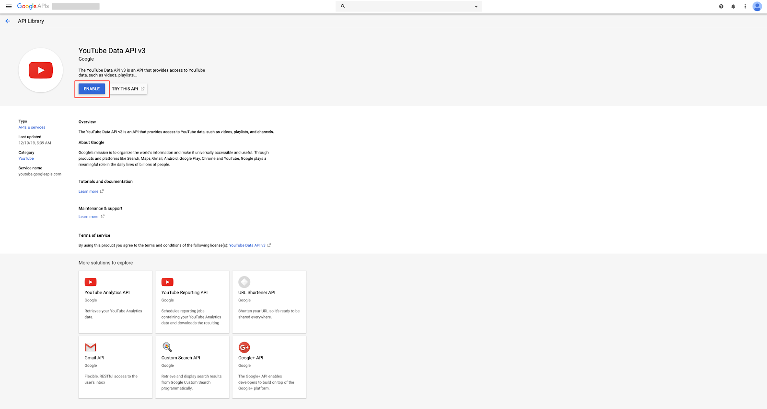Image resolution: width=767 pixels, height=409 pixels.
Task: Click the large YouTube logo
Action: pyautogui.click(x=41, y=70)
